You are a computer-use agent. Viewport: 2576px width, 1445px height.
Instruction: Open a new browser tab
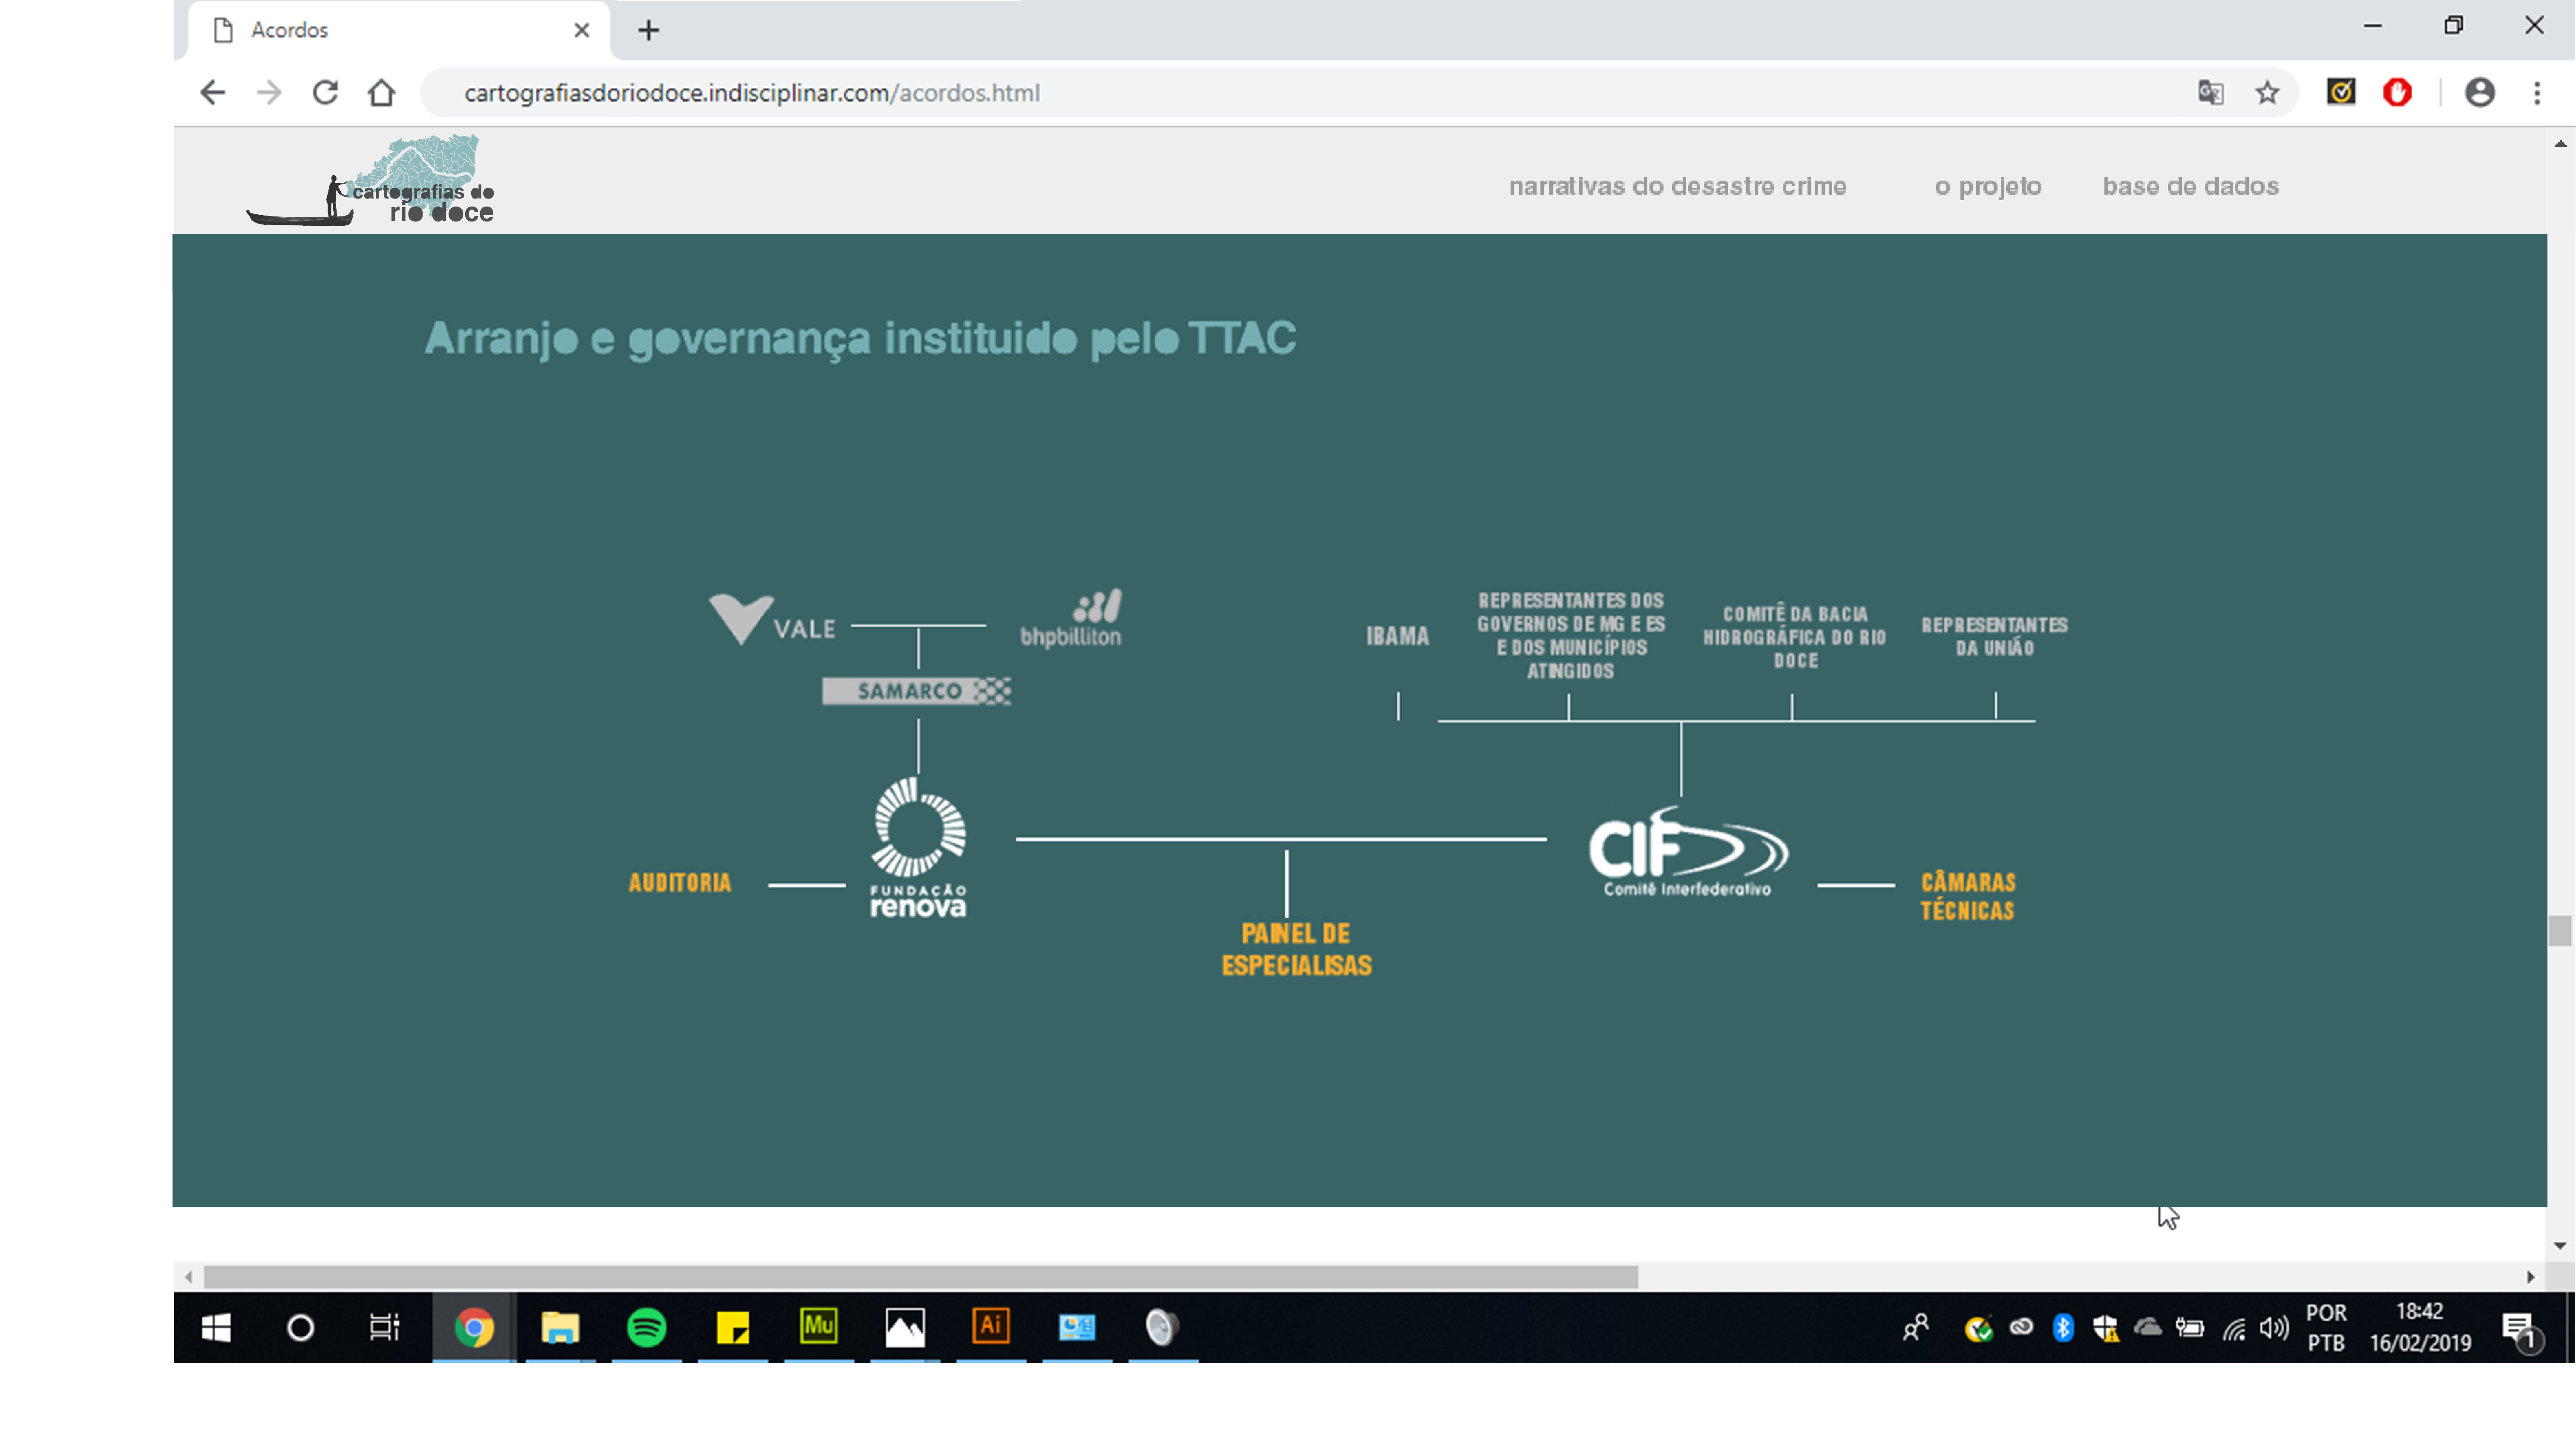coord(648,30)
